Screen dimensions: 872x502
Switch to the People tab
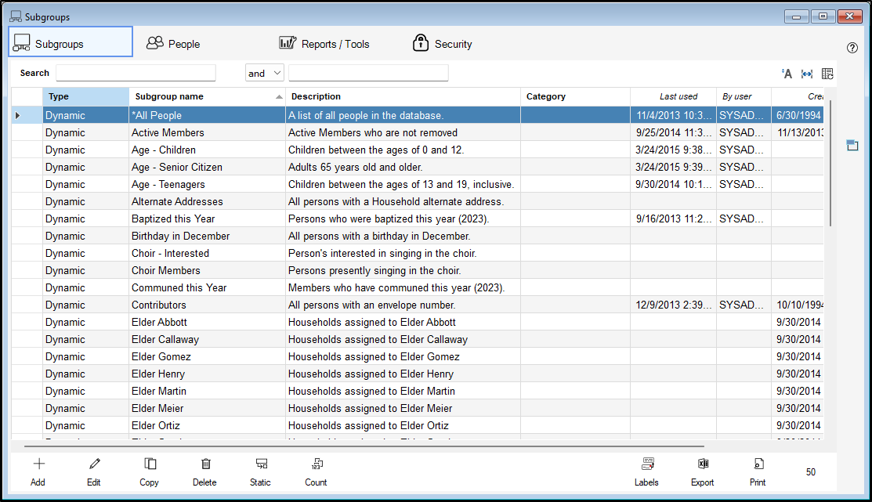[x=174, y=44]
